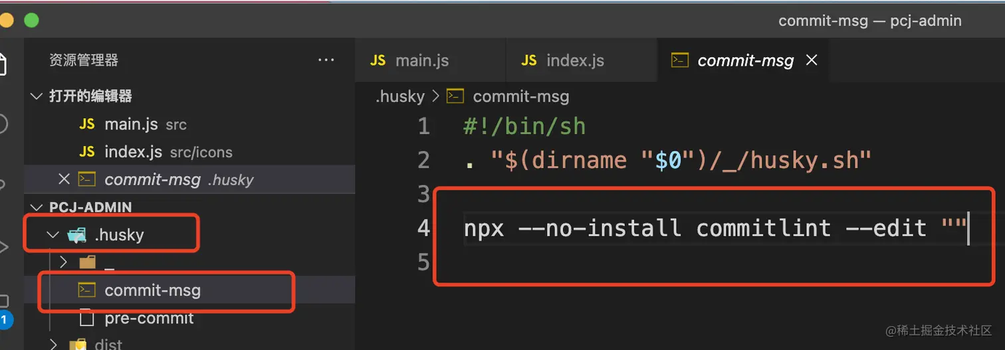Click the Explorer files activity bar icon
The image size is (1005, 350).
1,64
